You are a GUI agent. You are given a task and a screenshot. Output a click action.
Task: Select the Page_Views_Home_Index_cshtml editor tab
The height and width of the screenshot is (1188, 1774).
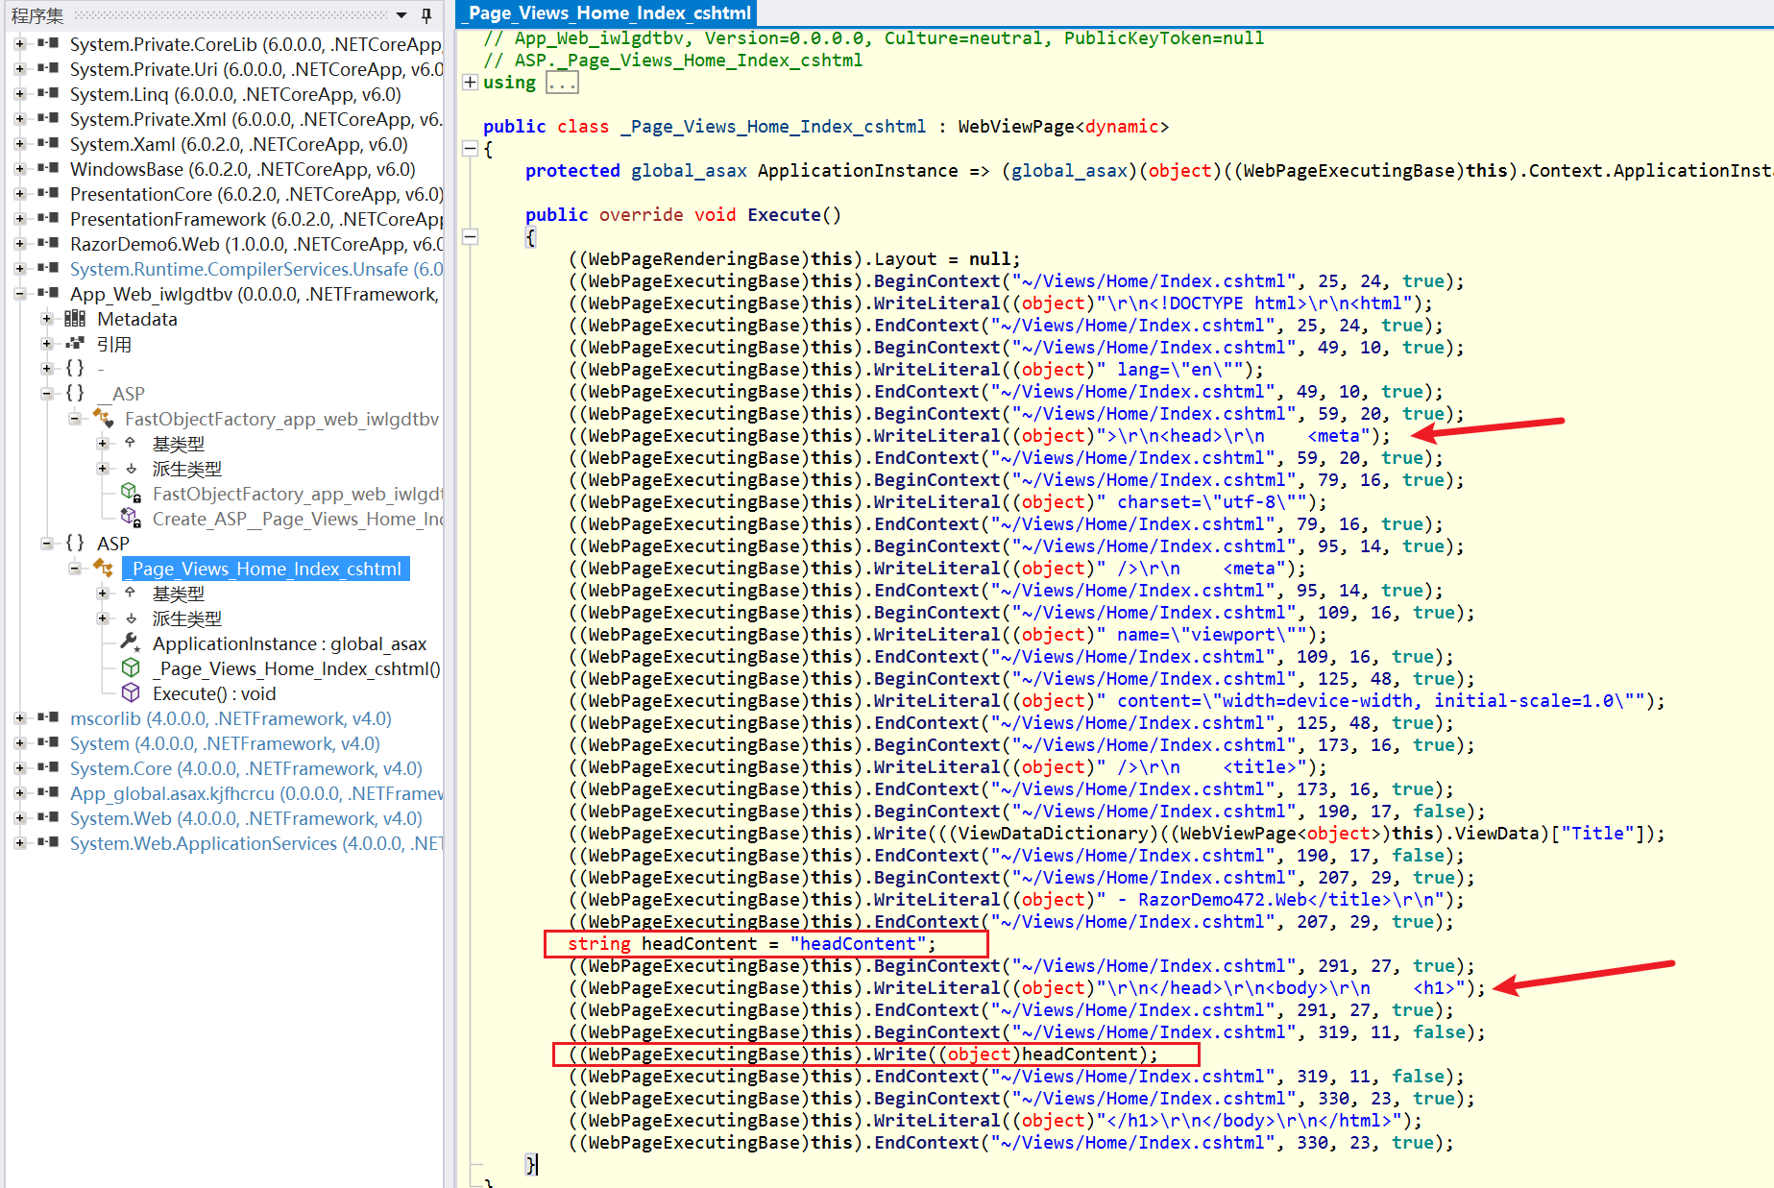pos(607,13)
